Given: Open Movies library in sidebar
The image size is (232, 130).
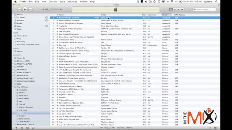Looking at the screenshot, I should [x=20, y=14].
